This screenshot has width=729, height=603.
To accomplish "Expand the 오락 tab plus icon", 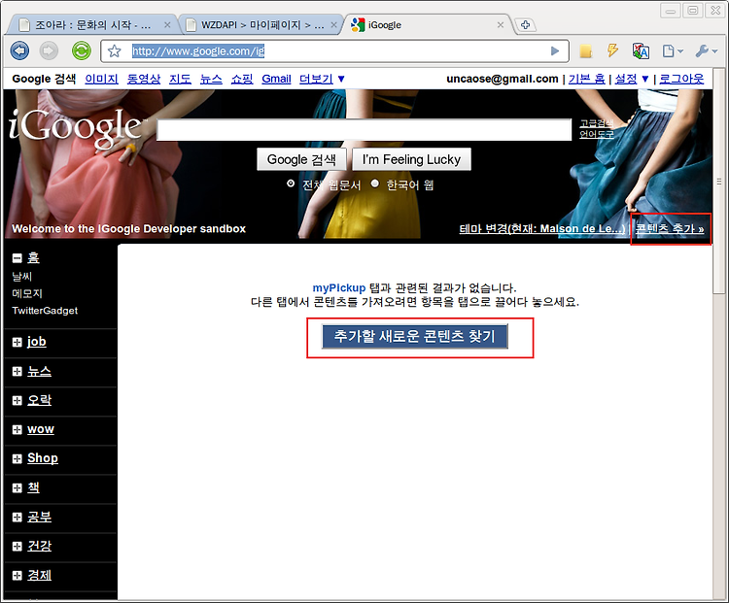I will click(x=17, y=400).
